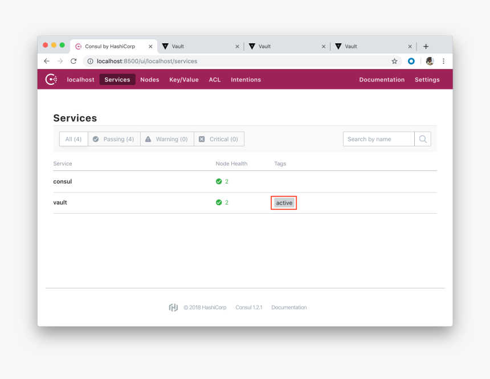490x379 pixels.
Task: Go back in browser history
Action: click(x=47, y=62)
